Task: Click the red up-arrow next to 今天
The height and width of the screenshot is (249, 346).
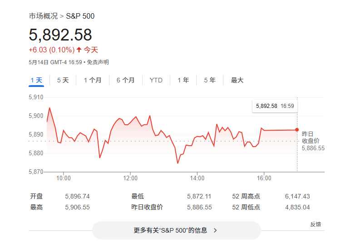Action: coord(79,50)
